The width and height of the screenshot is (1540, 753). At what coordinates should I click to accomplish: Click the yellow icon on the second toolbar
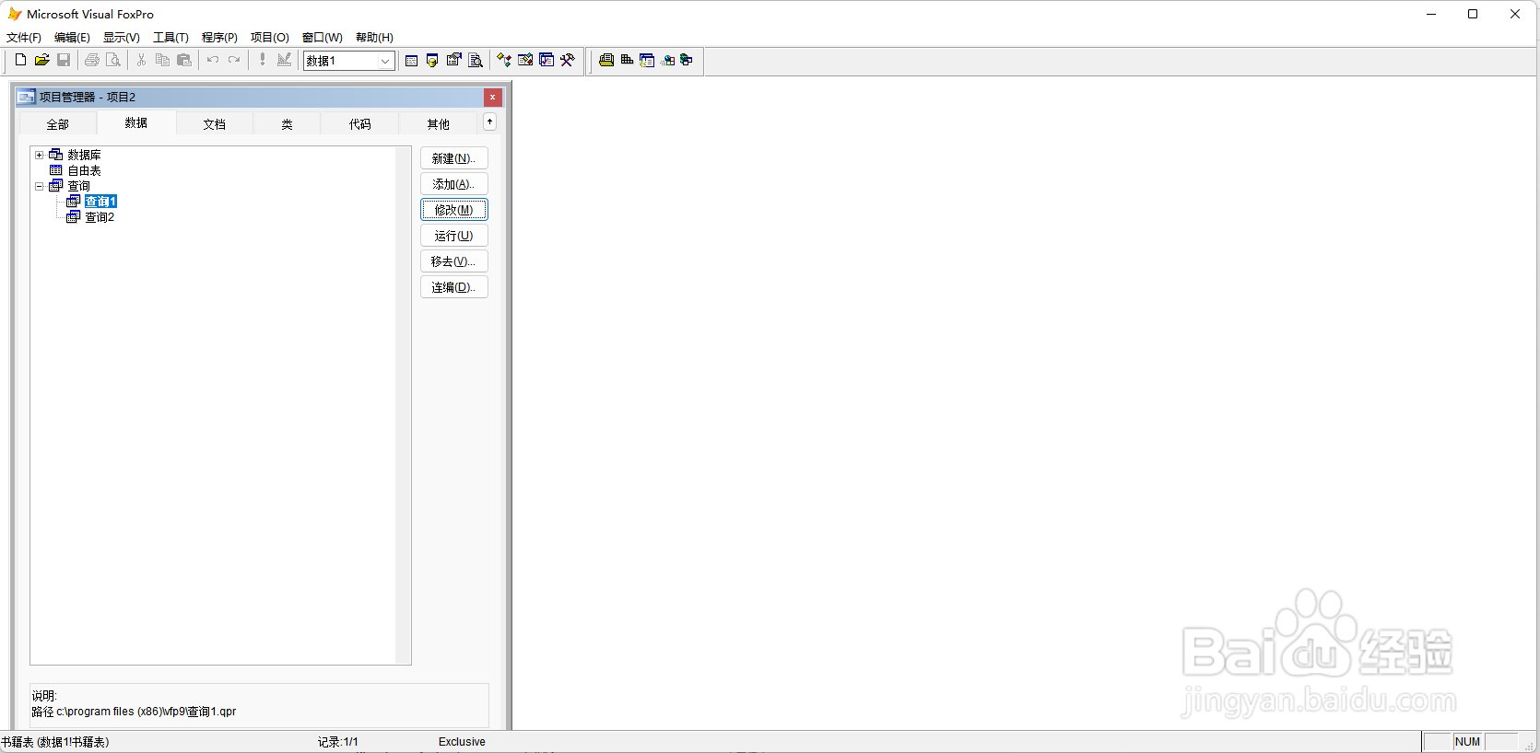pyautogui.click(x=606, y=60)
